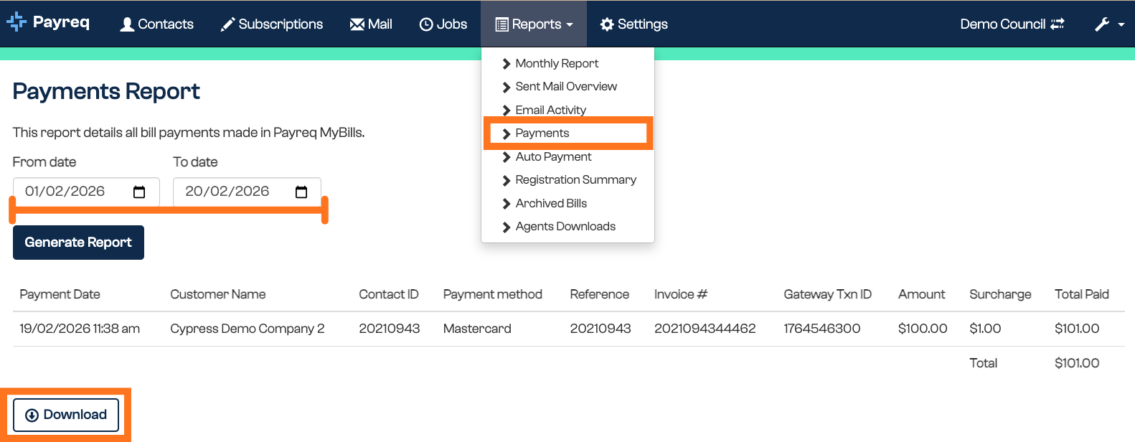Click the Amount column header
Image resolution: width=1135 pixels, height=442 pixels.
[922, 294]
